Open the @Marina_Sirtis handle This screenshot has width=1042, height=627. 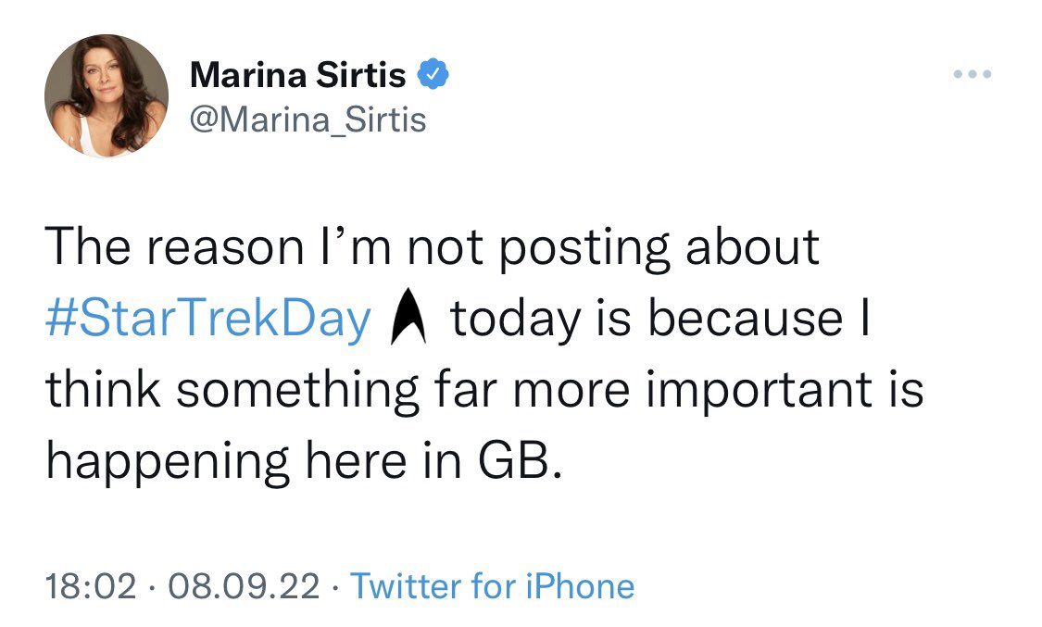[308, 119]
